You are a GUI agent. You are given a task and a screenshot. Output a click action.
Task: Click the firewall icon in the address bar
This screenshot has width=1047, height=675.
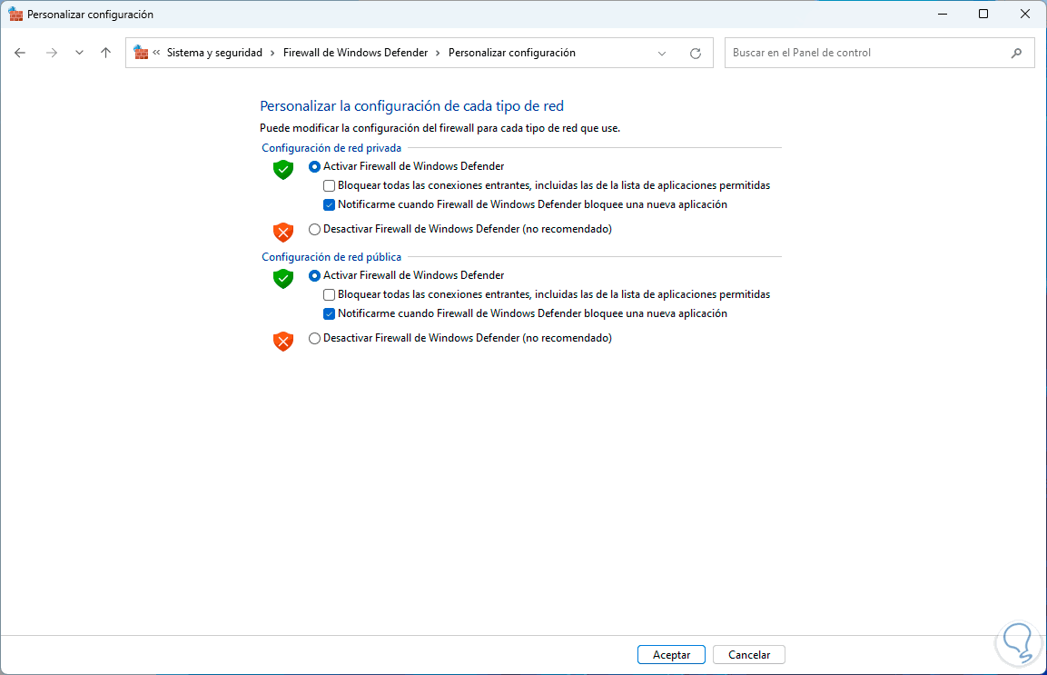tap(141, 52)
